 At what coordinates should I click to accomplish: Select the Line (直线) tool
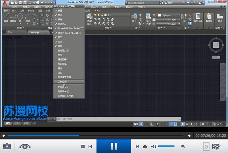tap(6, 18)
